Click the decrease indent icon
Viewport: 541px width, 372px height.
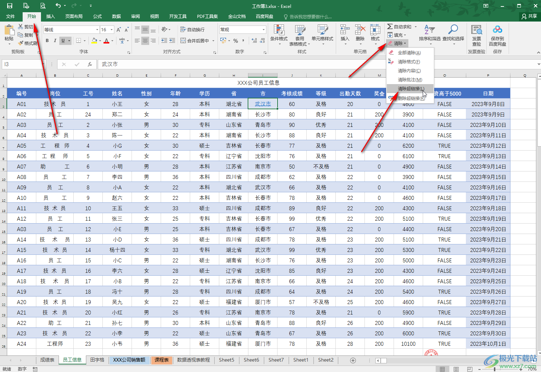pos(164,41)
